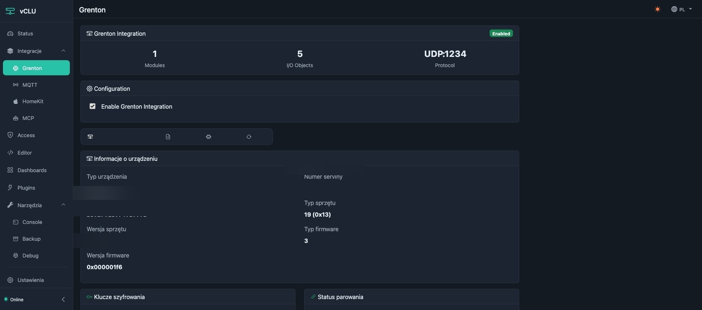Viewport: 702px width, 310px height.
Task: Click the Klucze szyfrowania panel header
Action: point(188,297)
